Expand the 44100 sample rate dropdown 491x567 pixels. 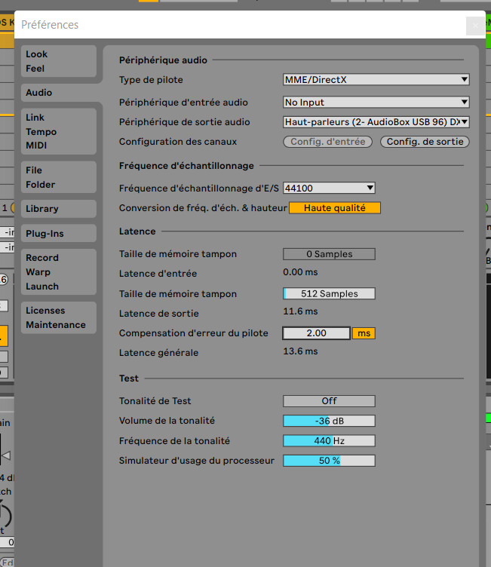329,188
